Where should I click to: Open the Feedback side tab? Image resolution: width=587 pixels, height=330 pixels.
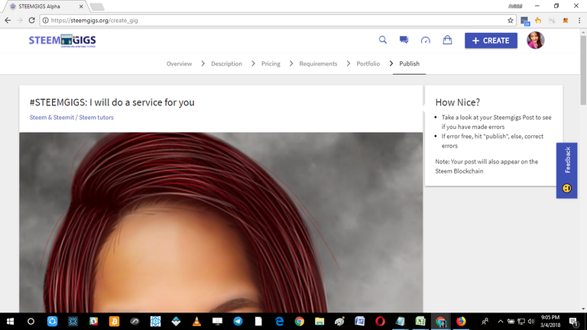click(x=567, y=170)
